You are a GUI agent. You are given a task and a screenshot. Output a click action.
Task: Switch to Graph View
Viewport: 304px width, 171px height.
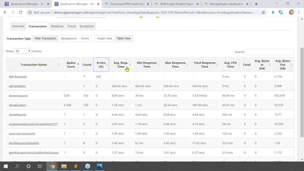[104, 38]
